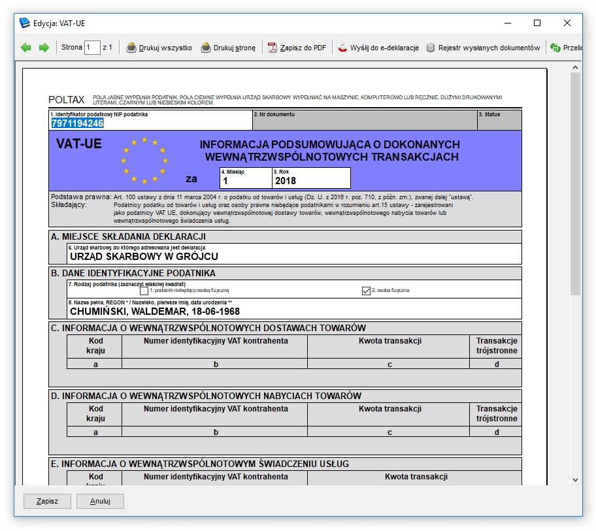This screenshot has width=596, height=531.
Task: Click the vertical scrollbar up arrow
Action: coord(576,67)
